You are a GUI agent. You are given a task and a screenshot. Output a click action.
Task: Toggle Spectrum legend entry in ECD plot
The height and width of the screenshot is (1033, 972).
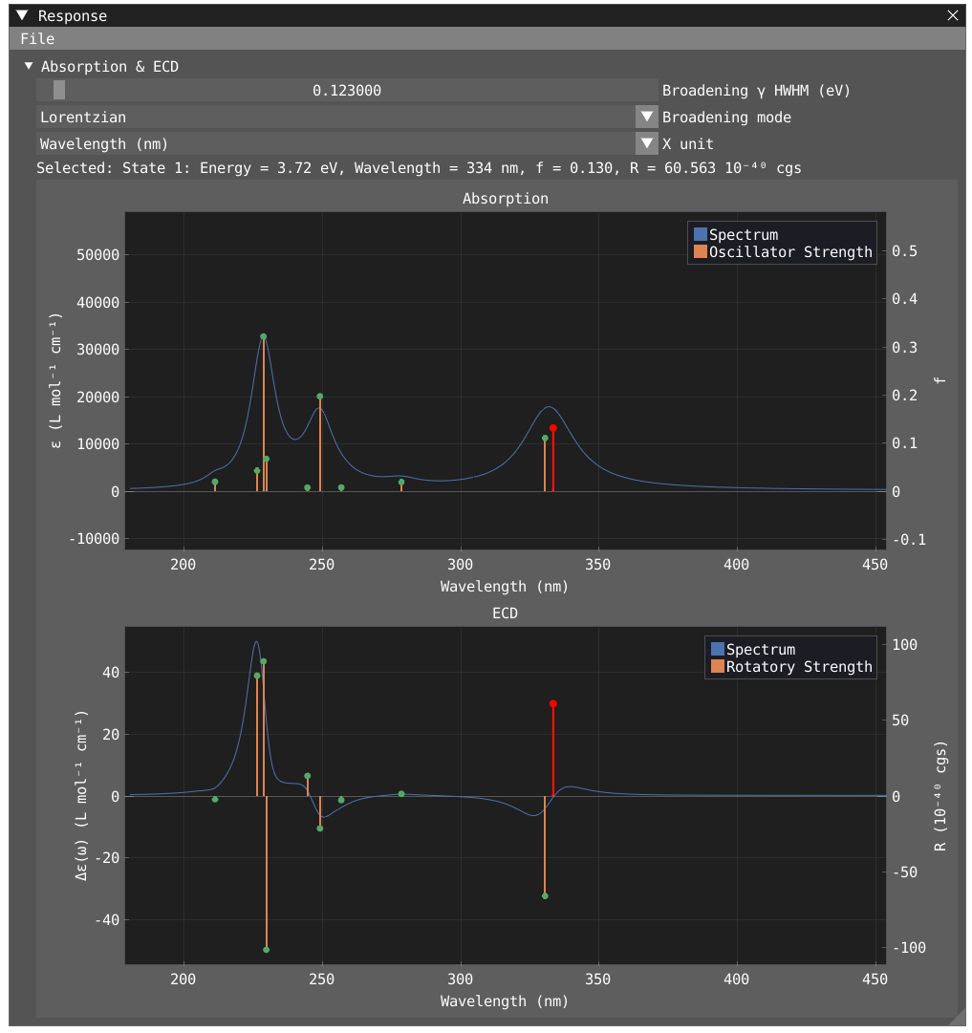760,650
